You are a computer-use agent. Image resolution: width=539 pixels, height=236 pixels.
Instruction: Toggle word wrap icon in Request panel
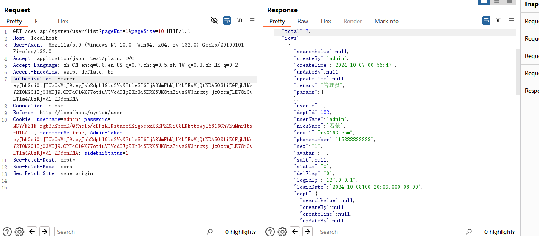pyautogui.click(x=227, y=20)
